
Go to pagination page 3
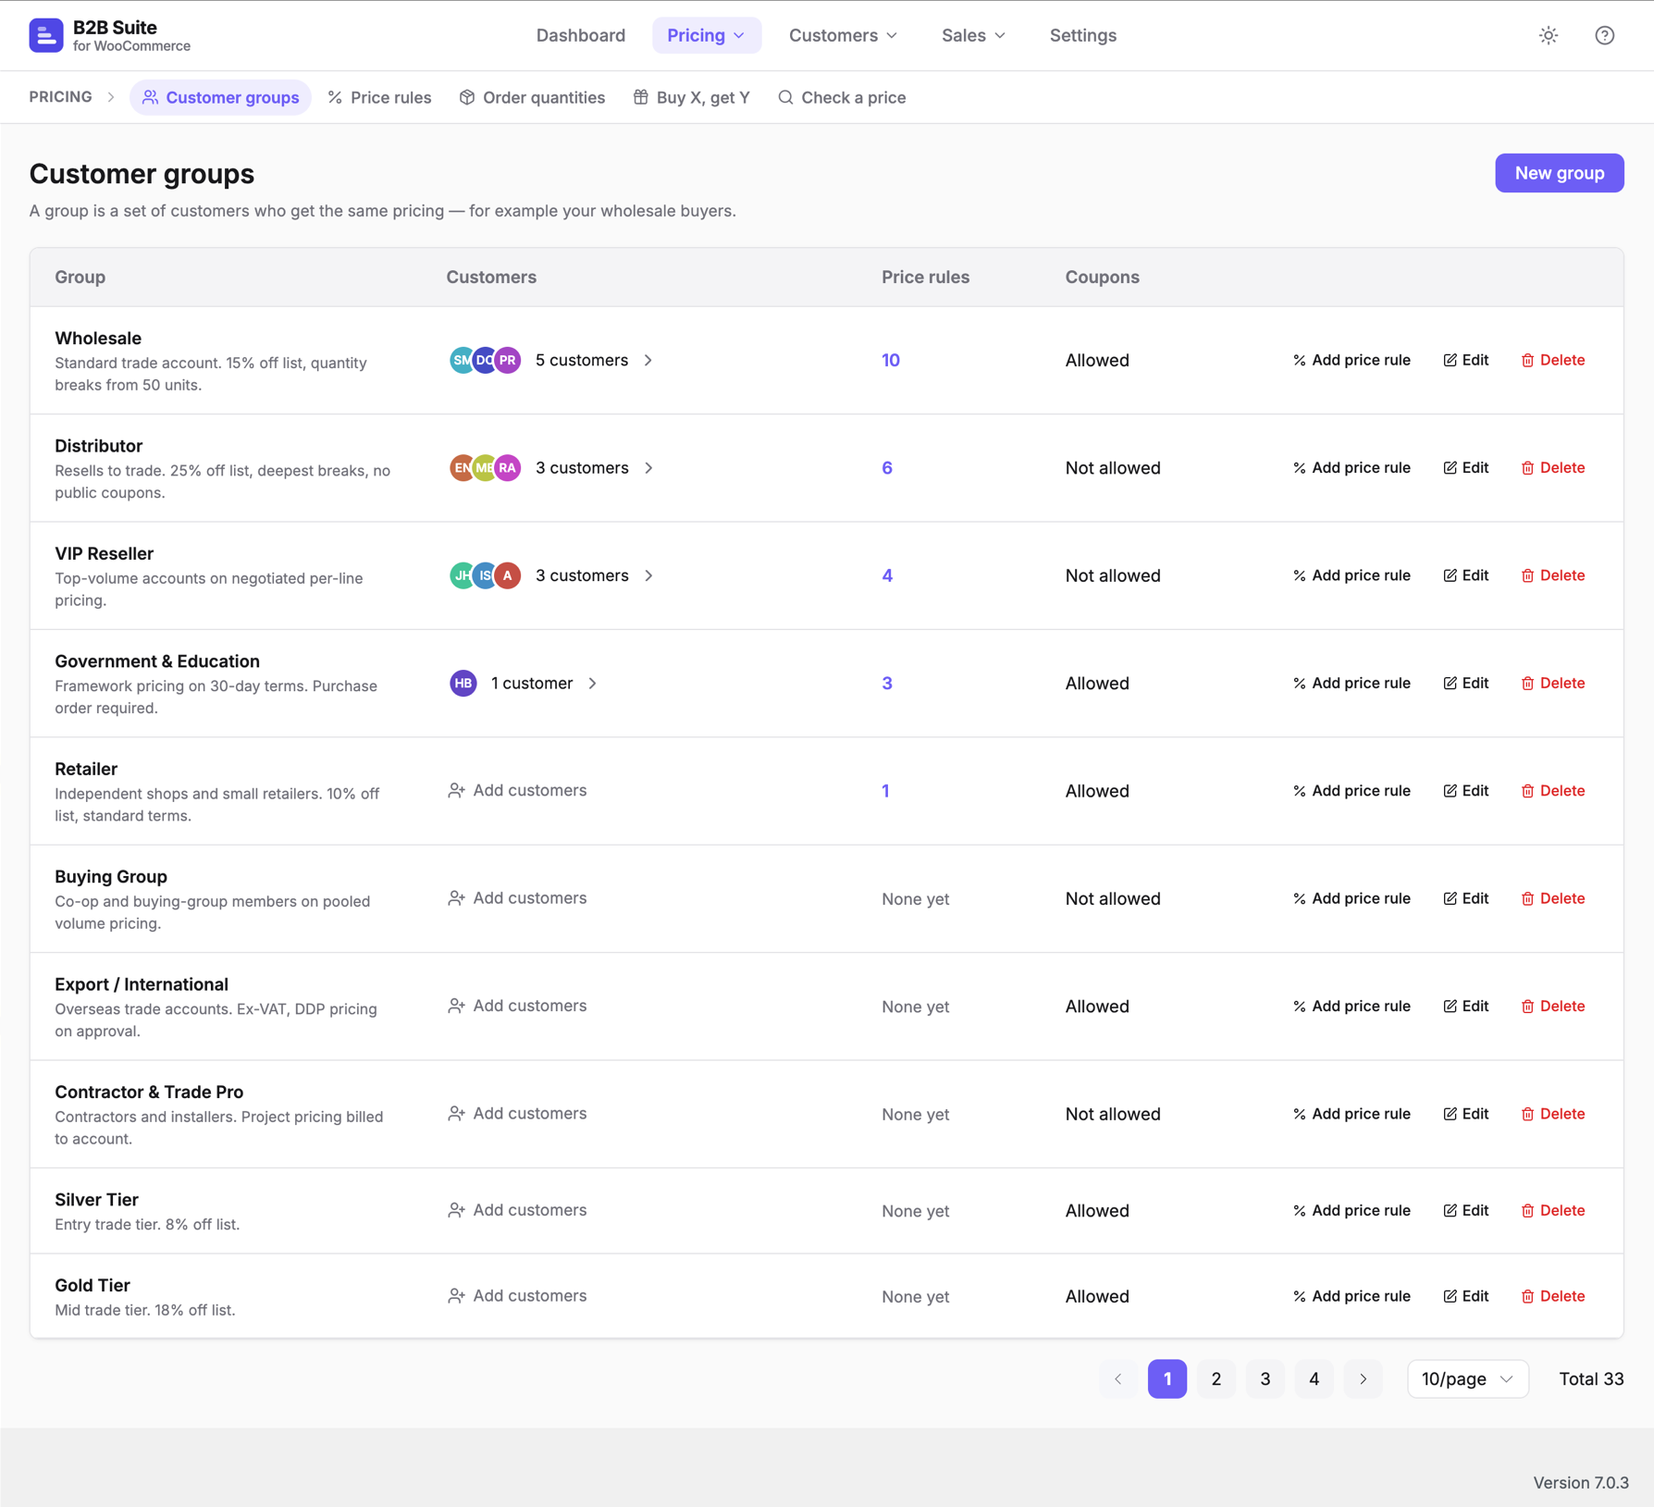[1265, 1378]
